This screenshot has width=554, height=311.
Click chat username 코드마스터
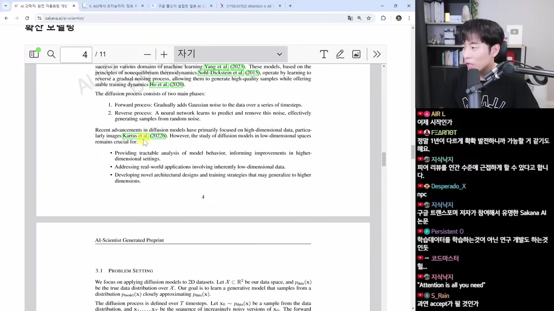pos(445,258)
